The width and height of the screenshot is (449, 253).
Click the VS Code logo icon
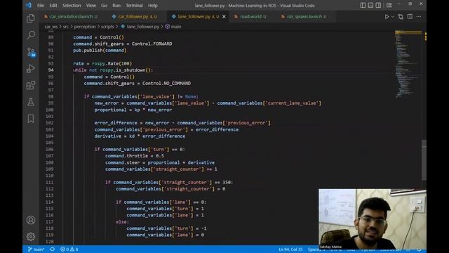point(29,5)
